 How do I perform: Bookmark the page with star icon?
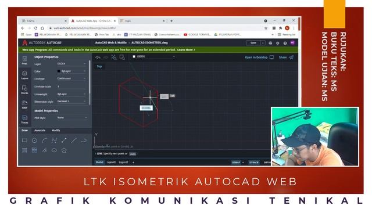[266, 28]
